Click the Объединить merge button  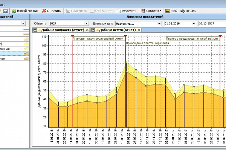[x=102, y=11]
